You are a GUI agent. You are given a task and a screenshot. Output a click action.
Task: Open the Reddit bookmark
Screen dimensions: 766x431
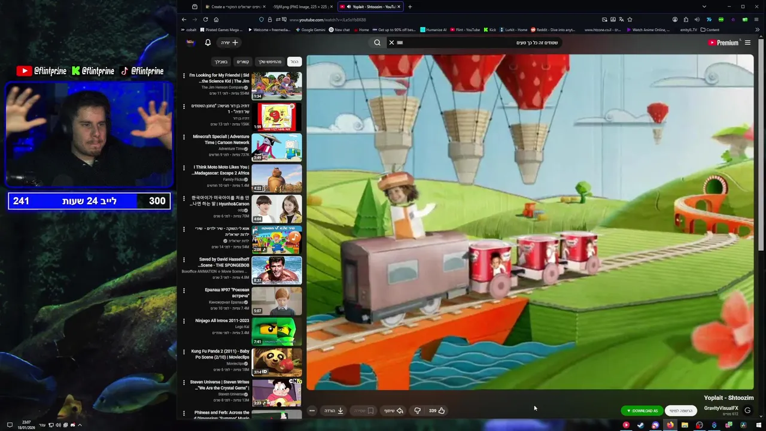point(552,29)
